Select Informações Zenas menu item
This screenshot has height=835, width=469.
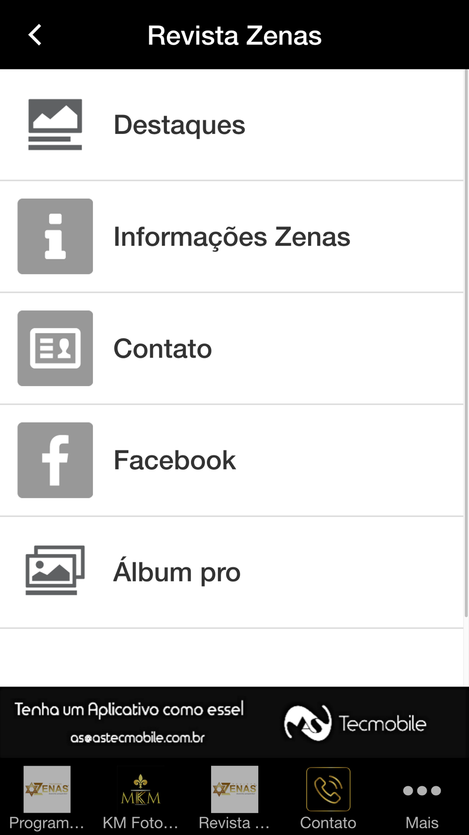(x=232, y=237)
